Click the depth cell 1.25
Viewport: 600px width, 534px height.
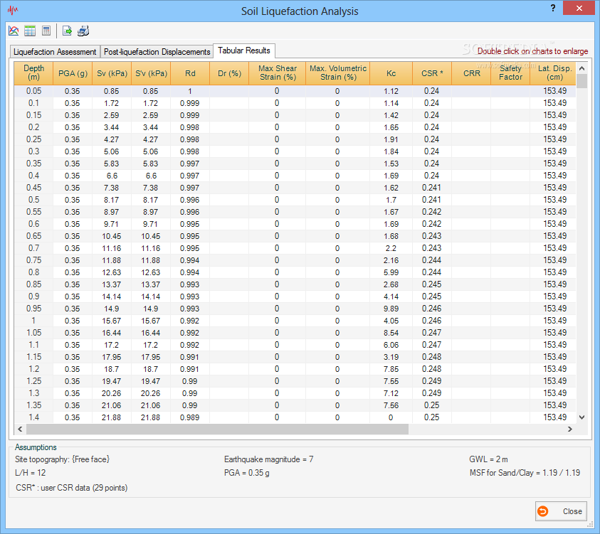pos(33,381)
